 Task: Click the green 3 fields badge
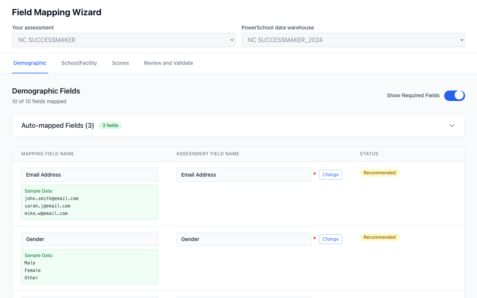pyautogui.click(x=110, y=126)
